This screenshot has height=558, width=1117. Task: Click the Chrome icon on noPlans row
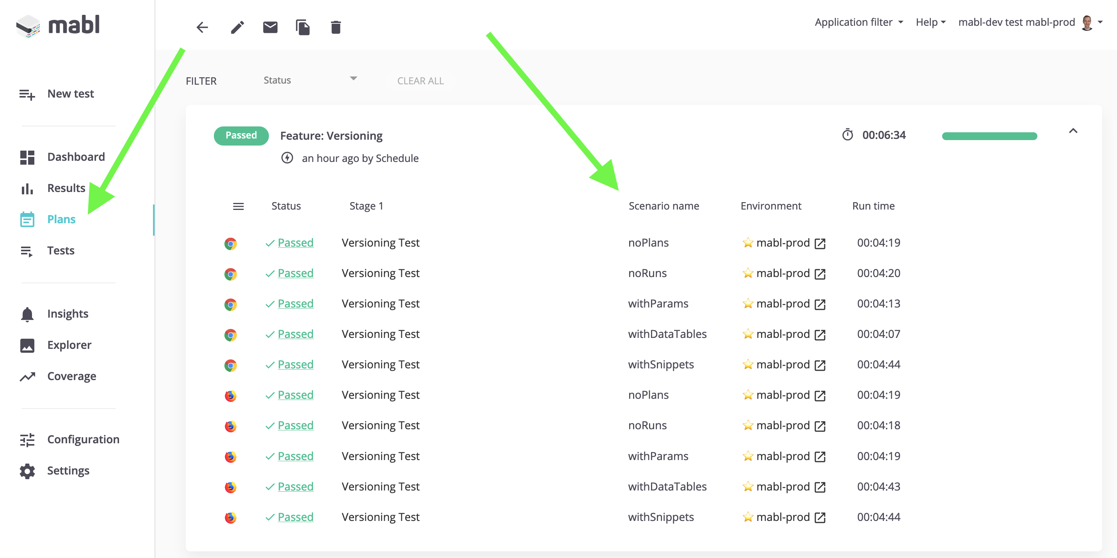(x=230, y=243)
